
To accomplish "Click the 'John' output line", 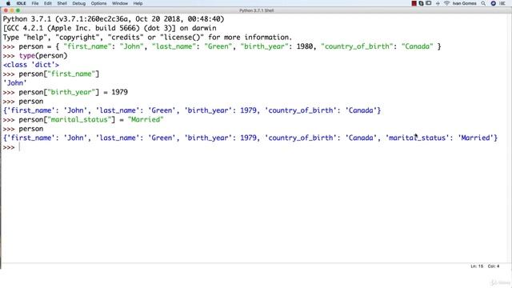I will click(15, 83).
